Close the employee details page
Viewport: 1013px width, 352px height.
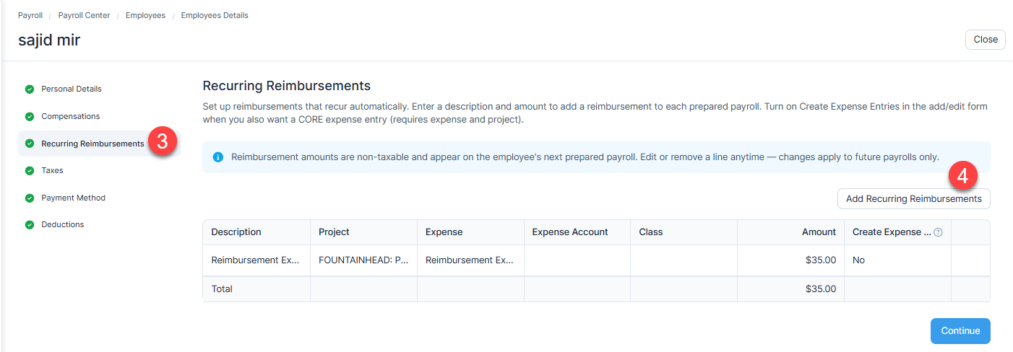point(985,40)
